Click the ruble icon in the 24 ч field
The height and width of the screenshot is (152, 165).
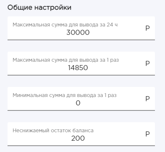(x=147, y=28)
